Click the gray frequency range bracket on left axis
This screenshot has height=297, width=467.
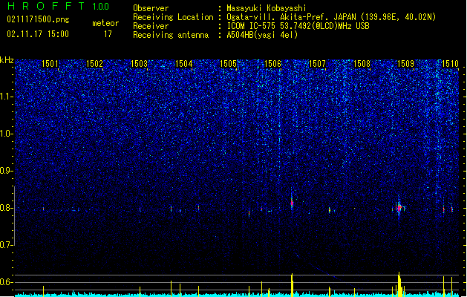click(14, 216)
